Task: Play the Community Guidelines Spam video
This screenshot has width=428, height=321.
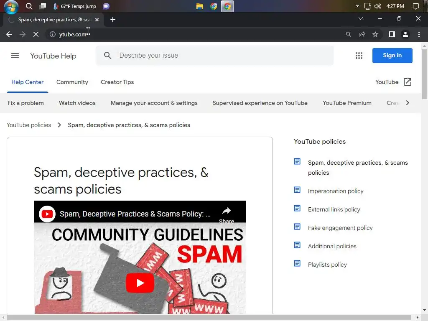Action: [x=140, y=283]
